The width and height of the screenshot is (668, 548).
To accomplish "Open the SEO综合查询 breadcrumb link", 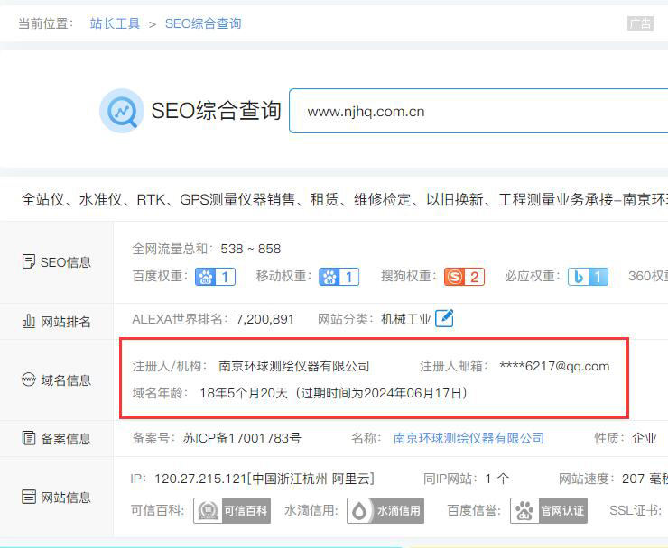I will coord(203,23).
